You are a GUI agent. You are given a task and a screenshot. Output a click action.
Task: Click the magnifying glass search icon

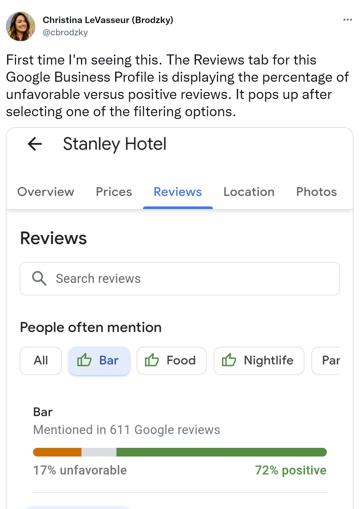click(39, 278)
